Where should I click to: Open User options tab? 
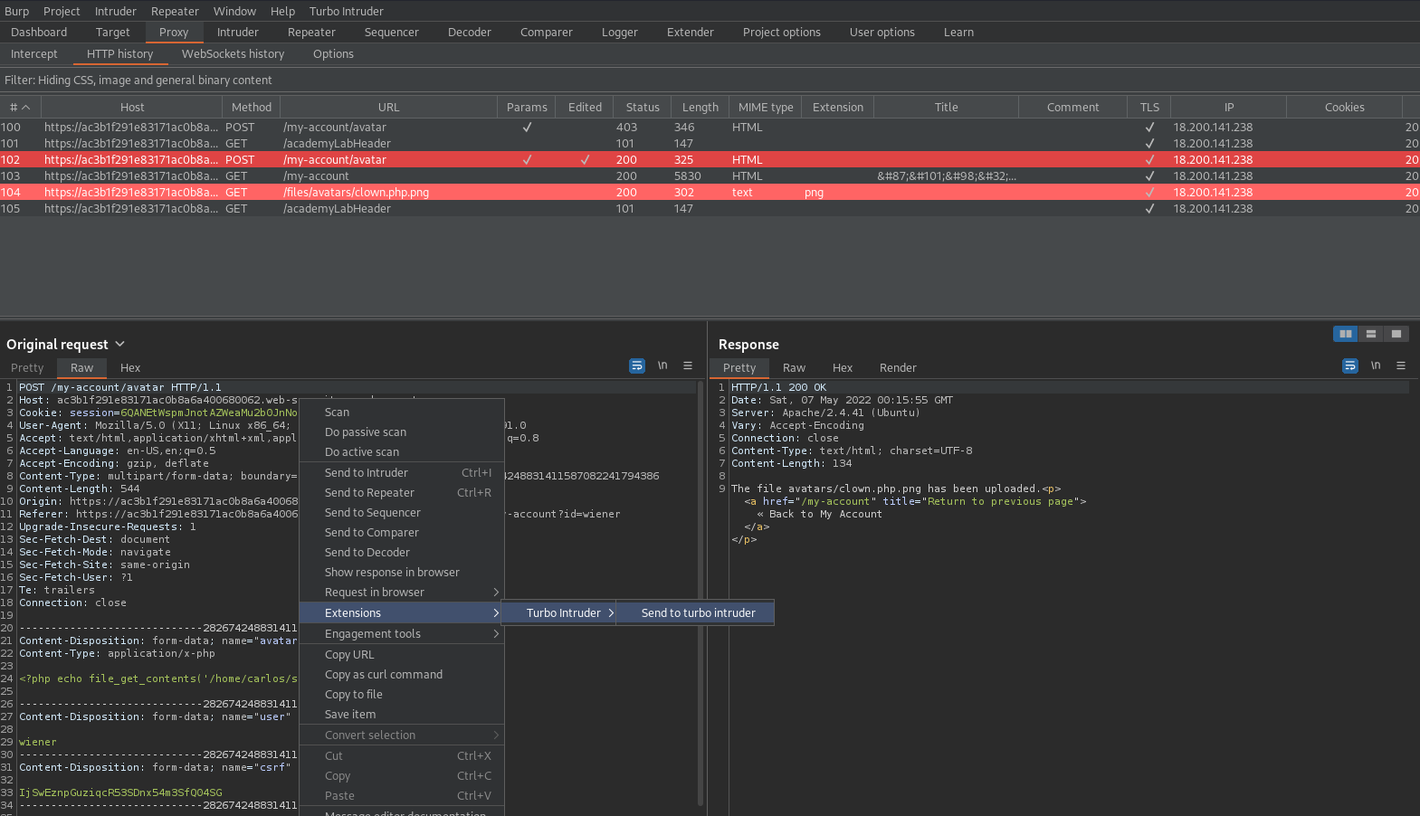point(882,33)
